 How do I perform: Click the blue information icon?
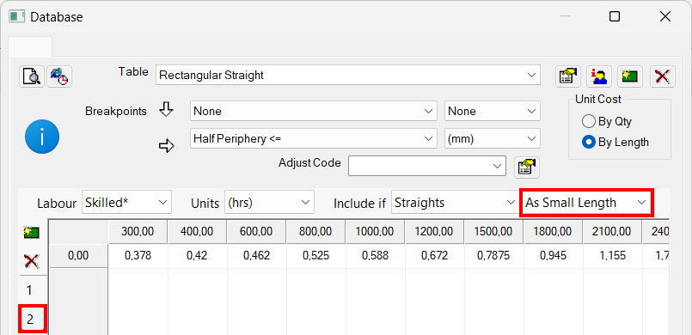tap(42, 137)
